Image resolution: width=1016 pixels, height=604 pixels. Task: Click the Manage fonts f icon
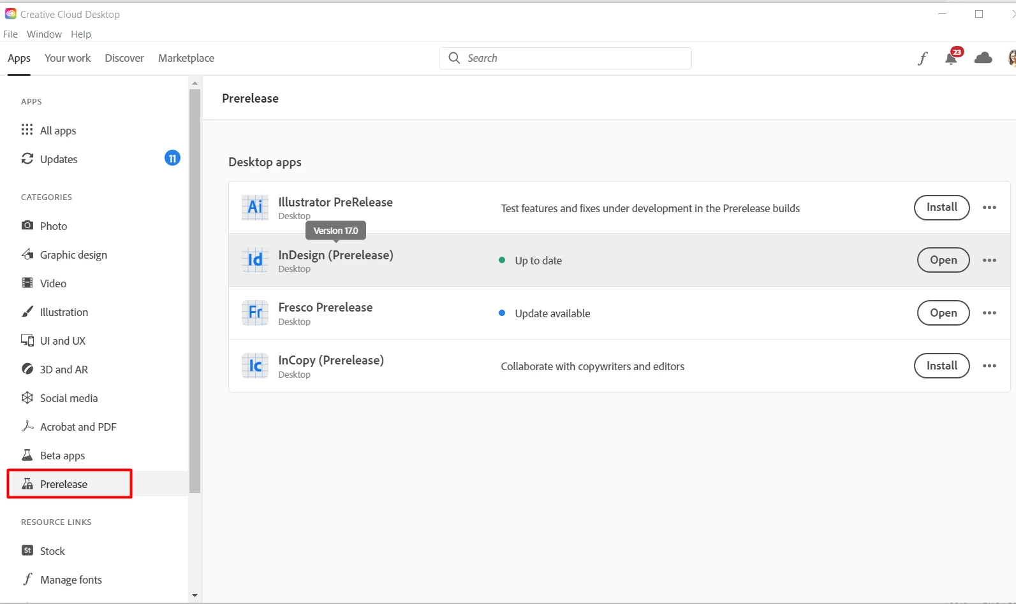click(27, 579)
